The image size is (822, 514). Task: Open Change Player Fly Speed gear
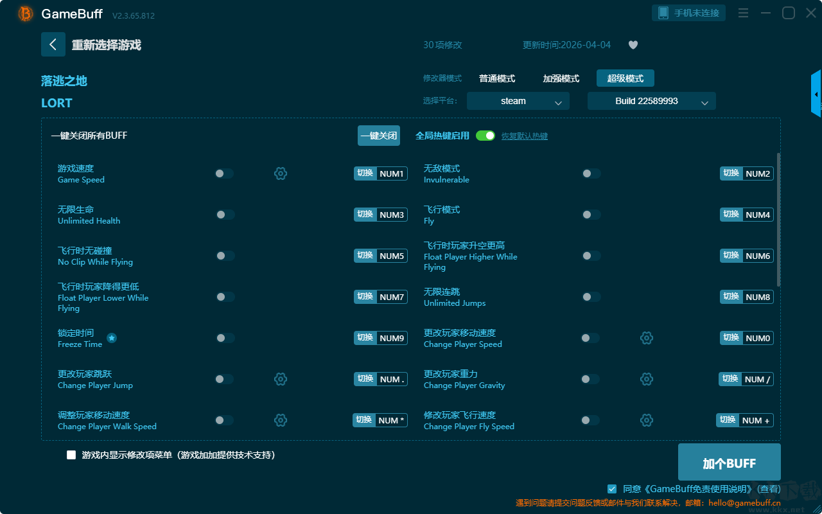pyautogui.click(x=647, y=420)
